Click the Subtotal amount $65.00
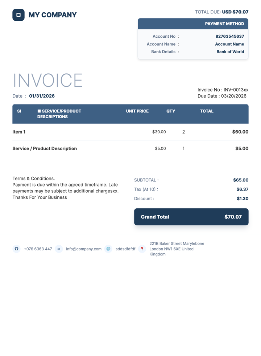Viewport: 261px width, 356px height. pos(241,180)
